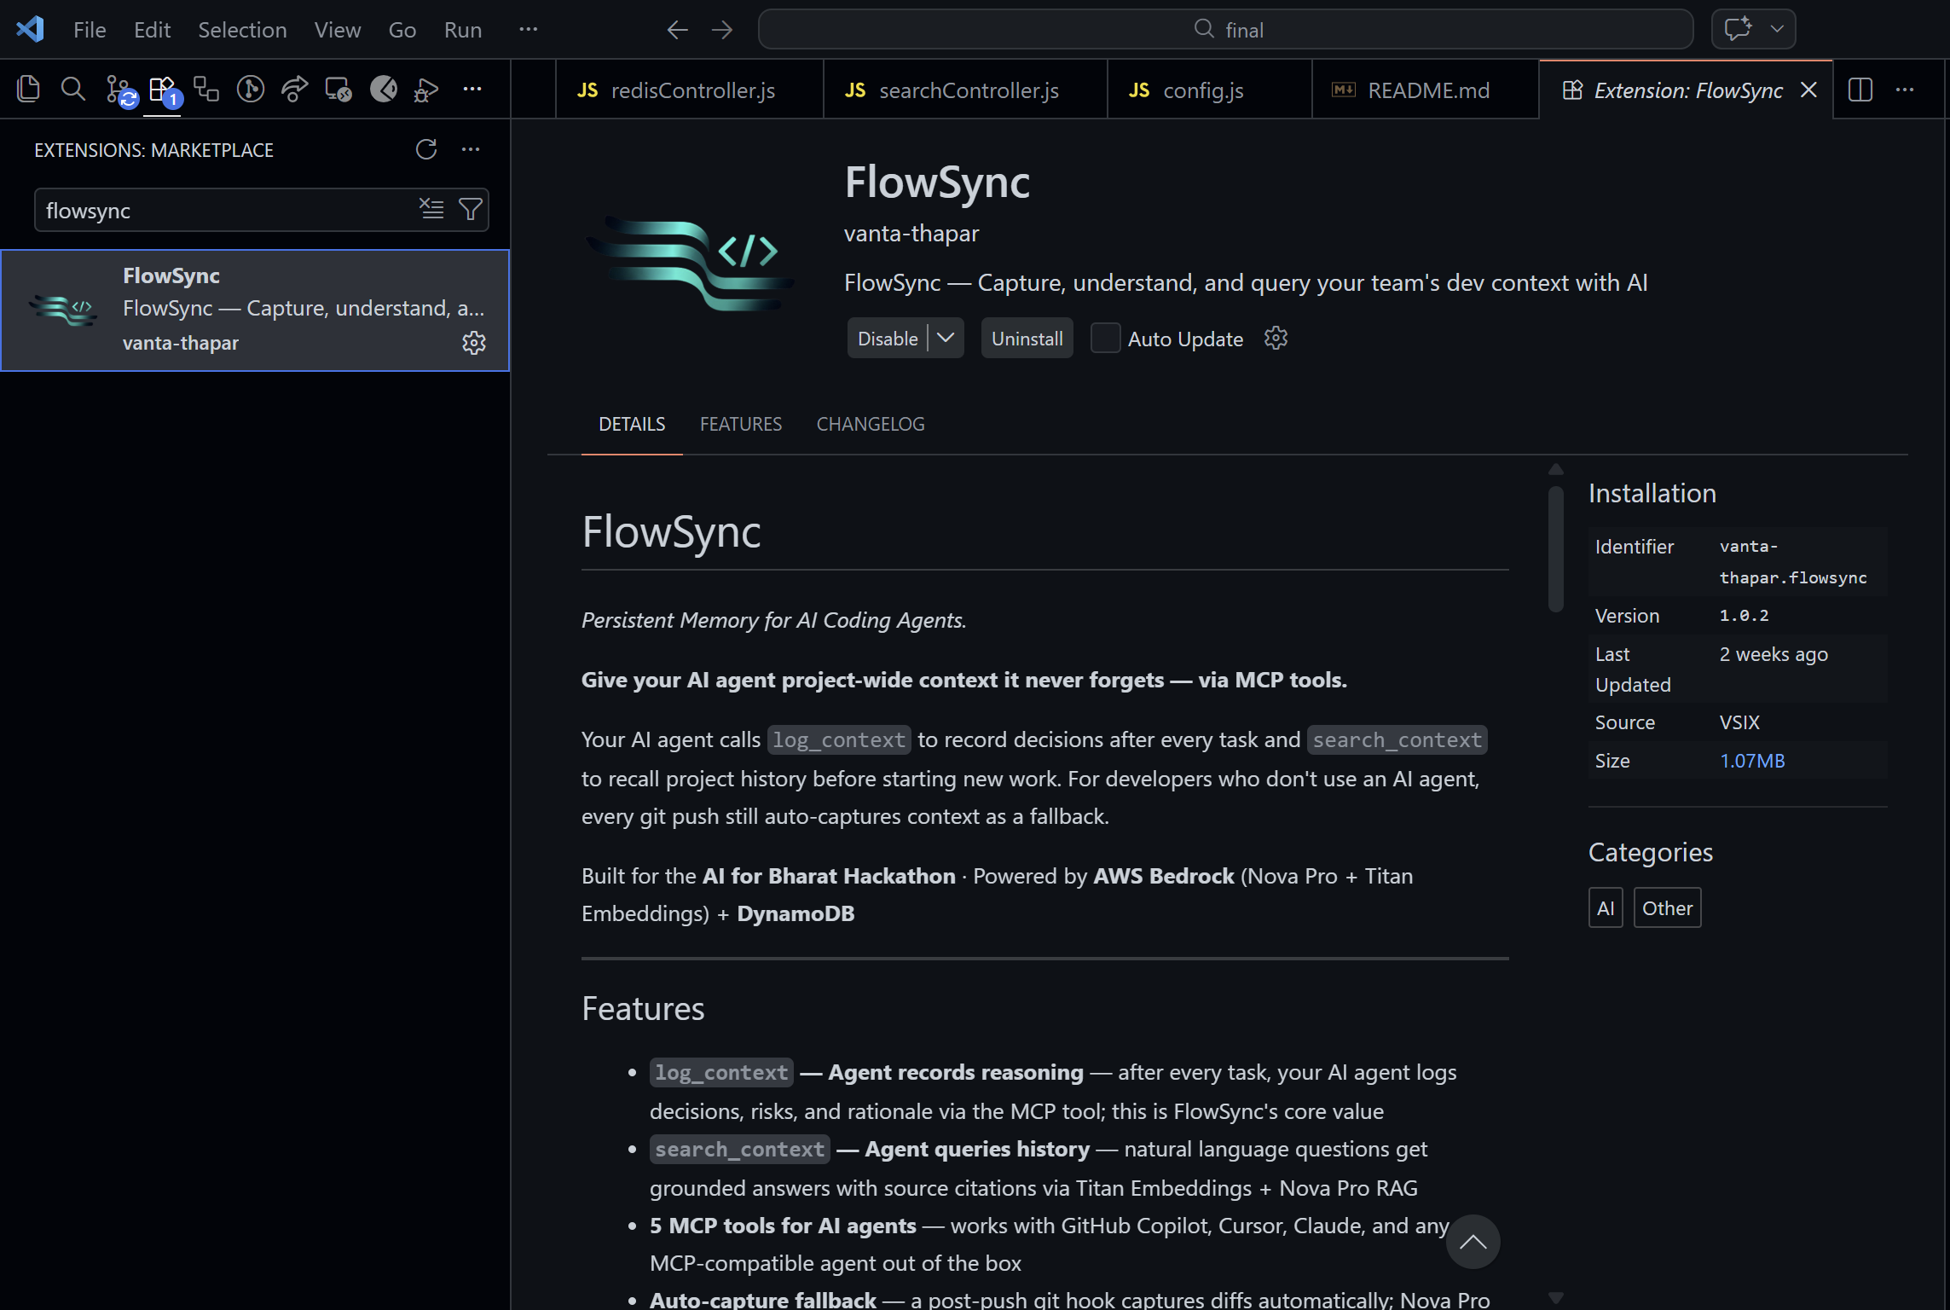The image size is (1950, 1310).
Task: Open the Copilot chat icon in title bar
Action: 1737,29
